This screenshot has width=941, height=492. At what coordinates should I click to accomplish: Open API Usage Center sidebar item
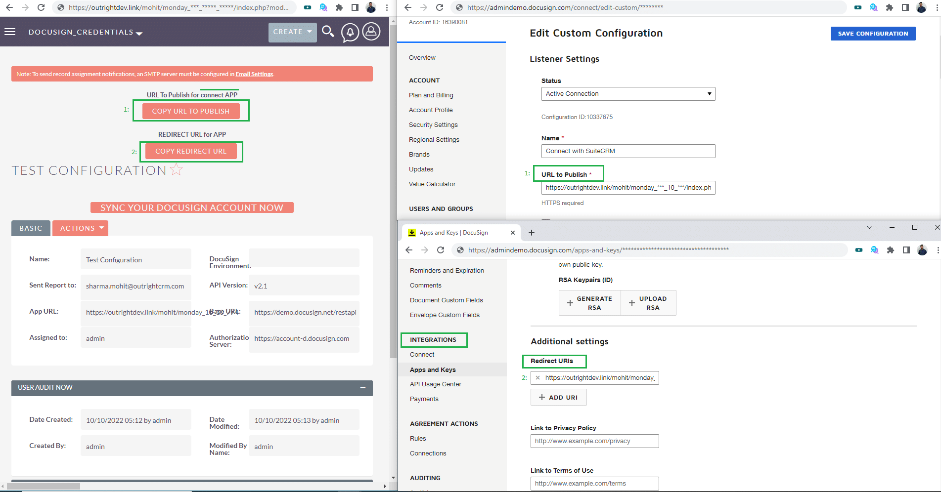click(x=435, y=384)
